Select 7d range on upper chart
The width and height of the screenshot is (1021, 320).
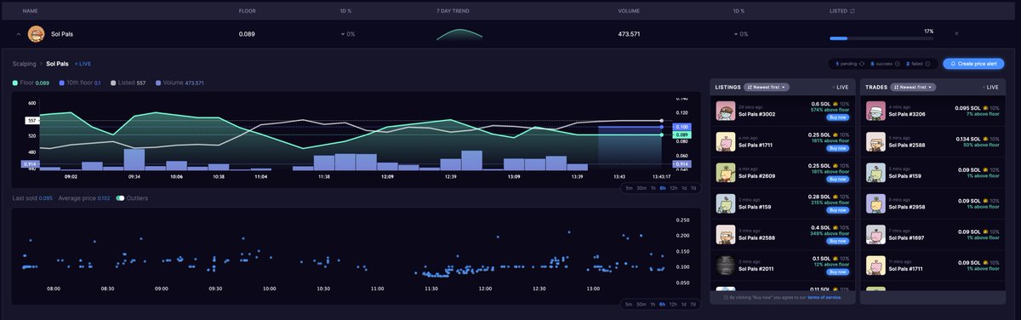point(693,187)
